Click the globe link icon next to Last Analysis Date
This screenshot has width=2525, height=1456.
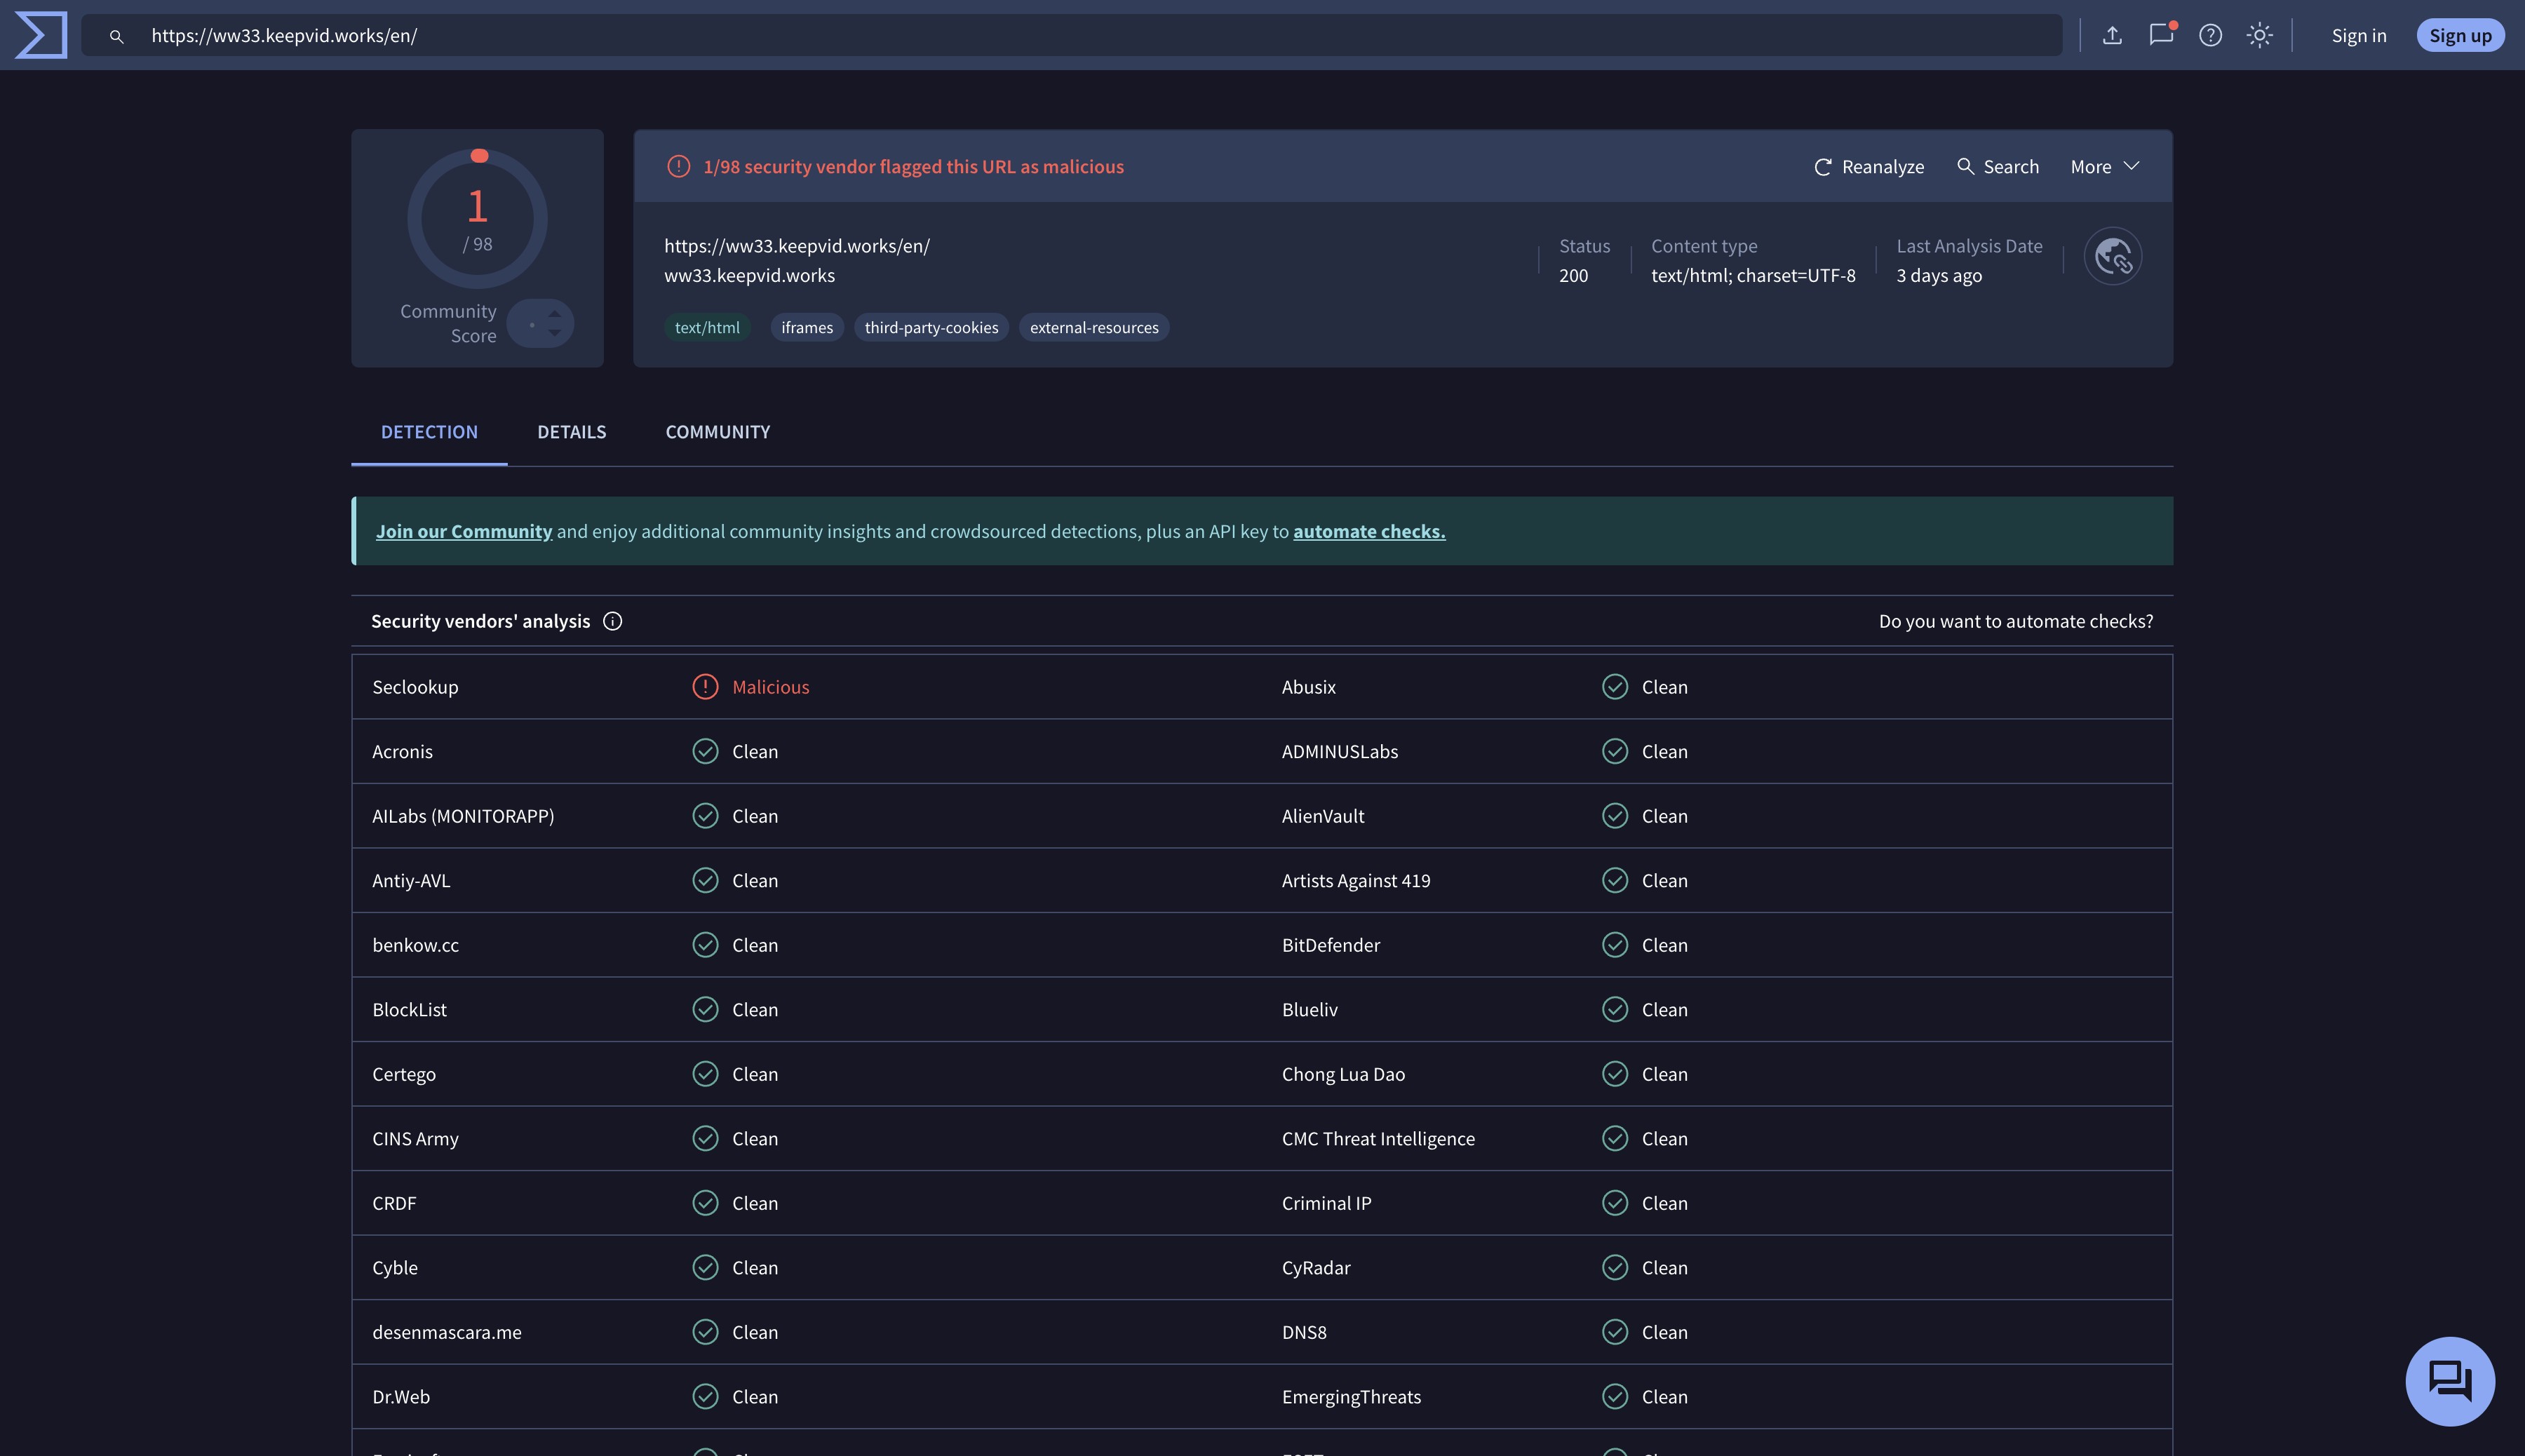(x=2113, y=257)
